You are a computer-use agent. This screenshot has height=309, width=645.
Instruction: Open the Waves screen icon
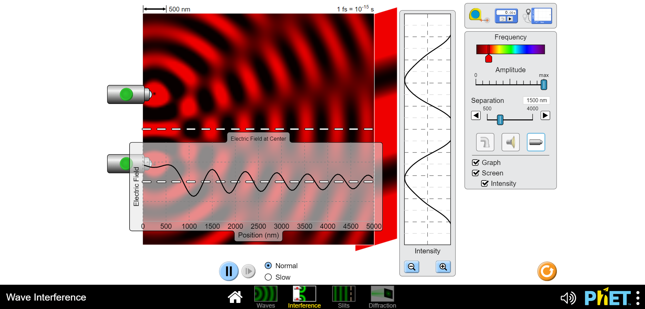(x=266, y=293)
